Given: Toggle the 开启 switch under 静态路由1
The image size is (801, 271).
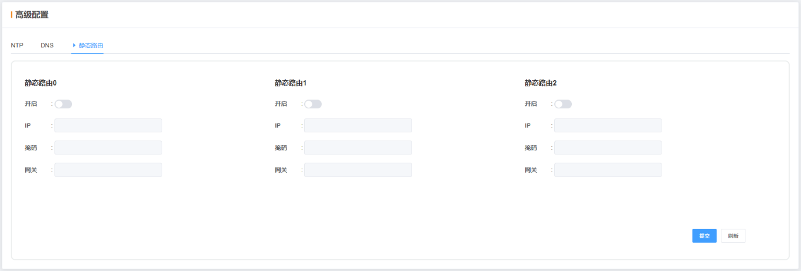Looking at the screenshot, I should [x=313, y=104].
